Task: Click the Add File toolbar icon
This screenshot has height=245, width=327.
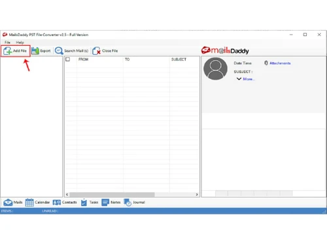Action: (x=8, y=51)
